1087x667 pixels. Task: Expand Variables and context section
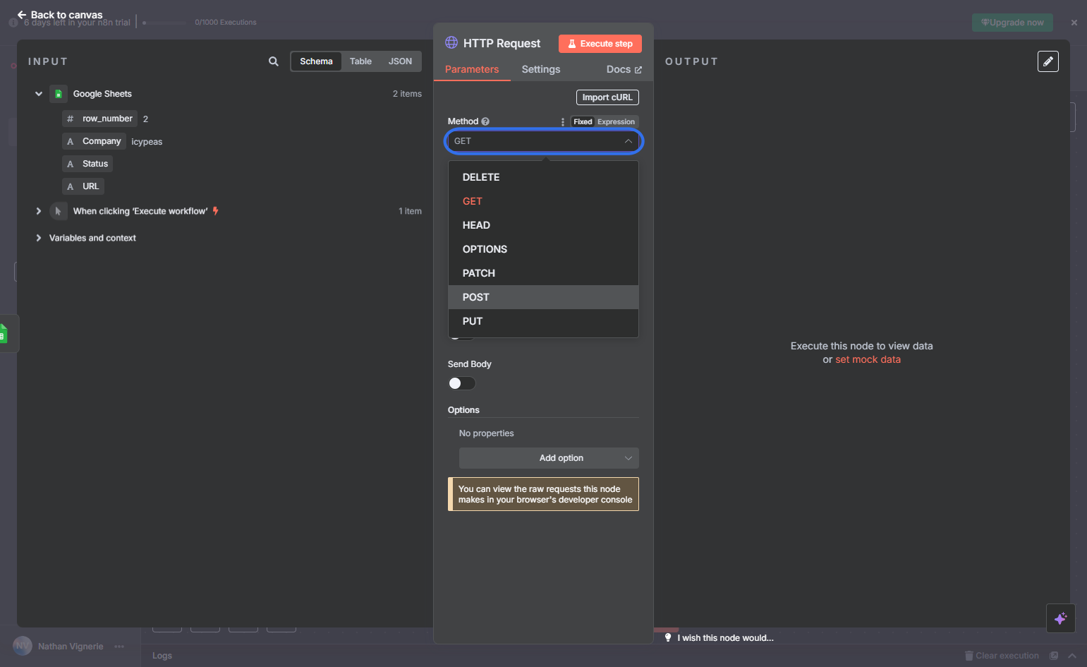(x=39, y=238)
